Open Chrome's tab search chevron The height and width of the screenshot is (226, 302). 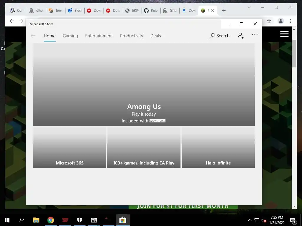(249, 7)
